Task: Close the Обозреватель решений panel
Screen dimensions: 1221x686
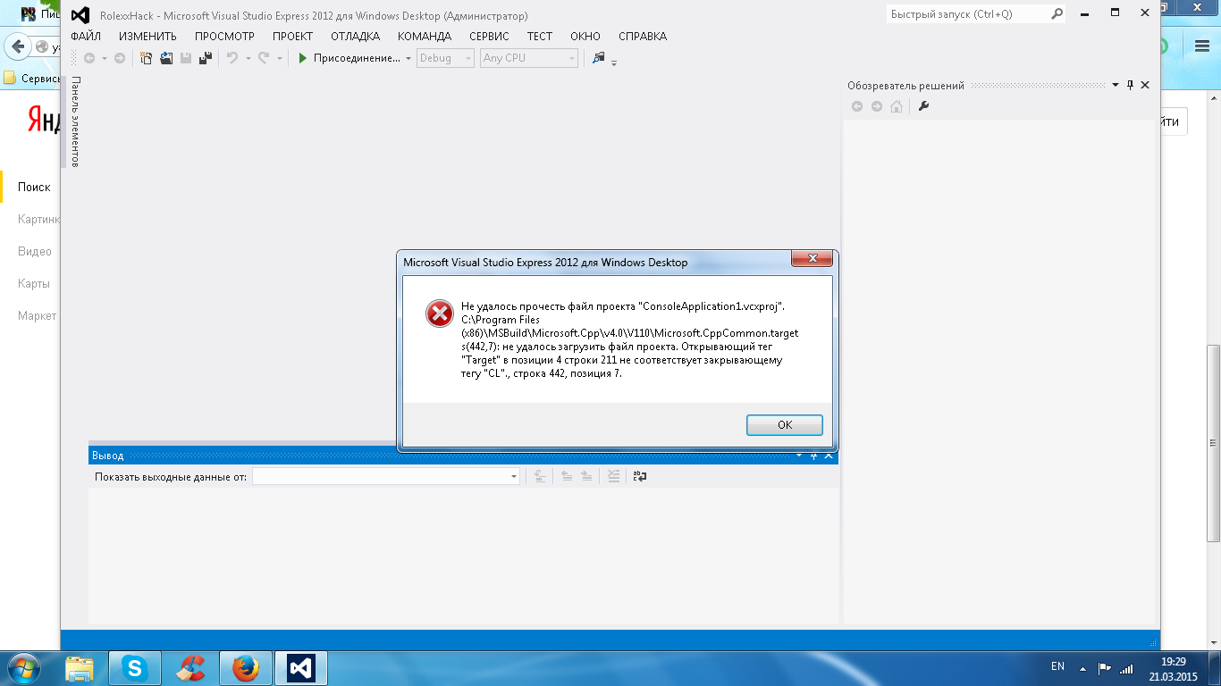Action: pos(1145,86)
